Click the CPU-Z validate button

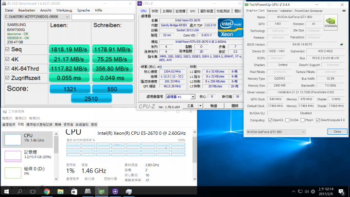click(213, 106)
